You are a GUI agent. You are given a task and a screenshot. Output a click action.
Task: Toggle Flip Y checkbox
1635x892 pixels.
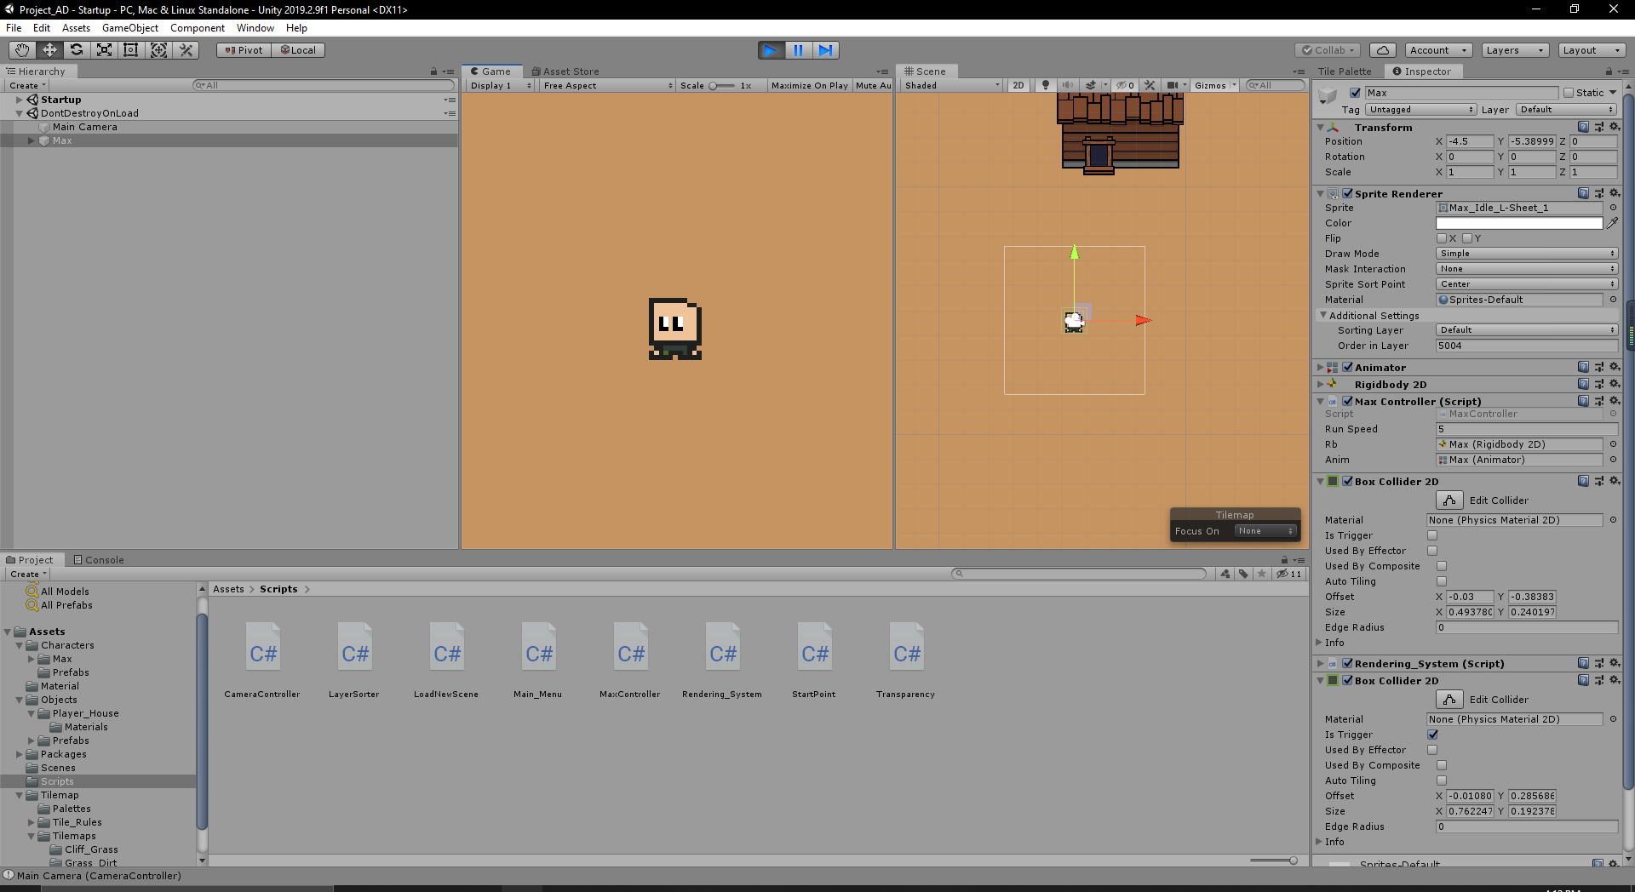(x=1467, y=238)
